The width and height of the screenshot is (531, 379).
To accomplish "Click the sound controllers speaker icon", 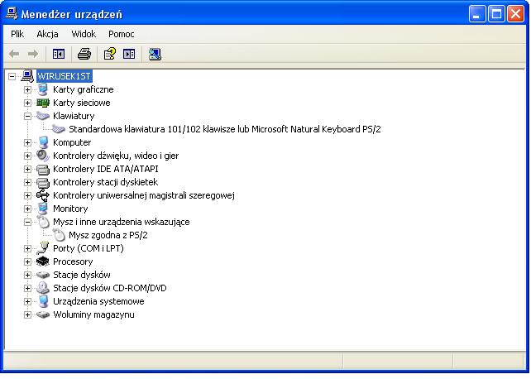I will (43, 156).
